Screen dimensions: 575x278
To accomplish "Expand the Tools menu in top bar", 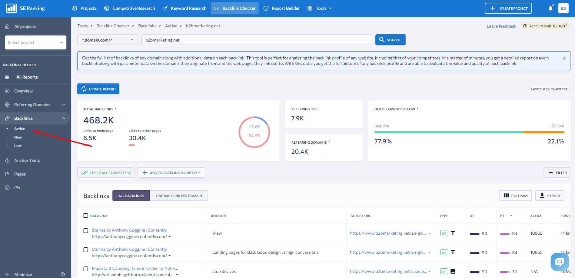I will pyautogui.click(x=320, y=8).
